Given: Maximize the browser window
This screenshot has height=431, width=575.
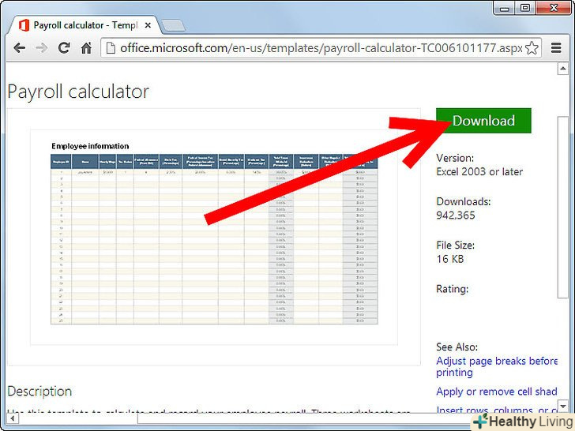Looking at the screenshot, I should point(524,9).
